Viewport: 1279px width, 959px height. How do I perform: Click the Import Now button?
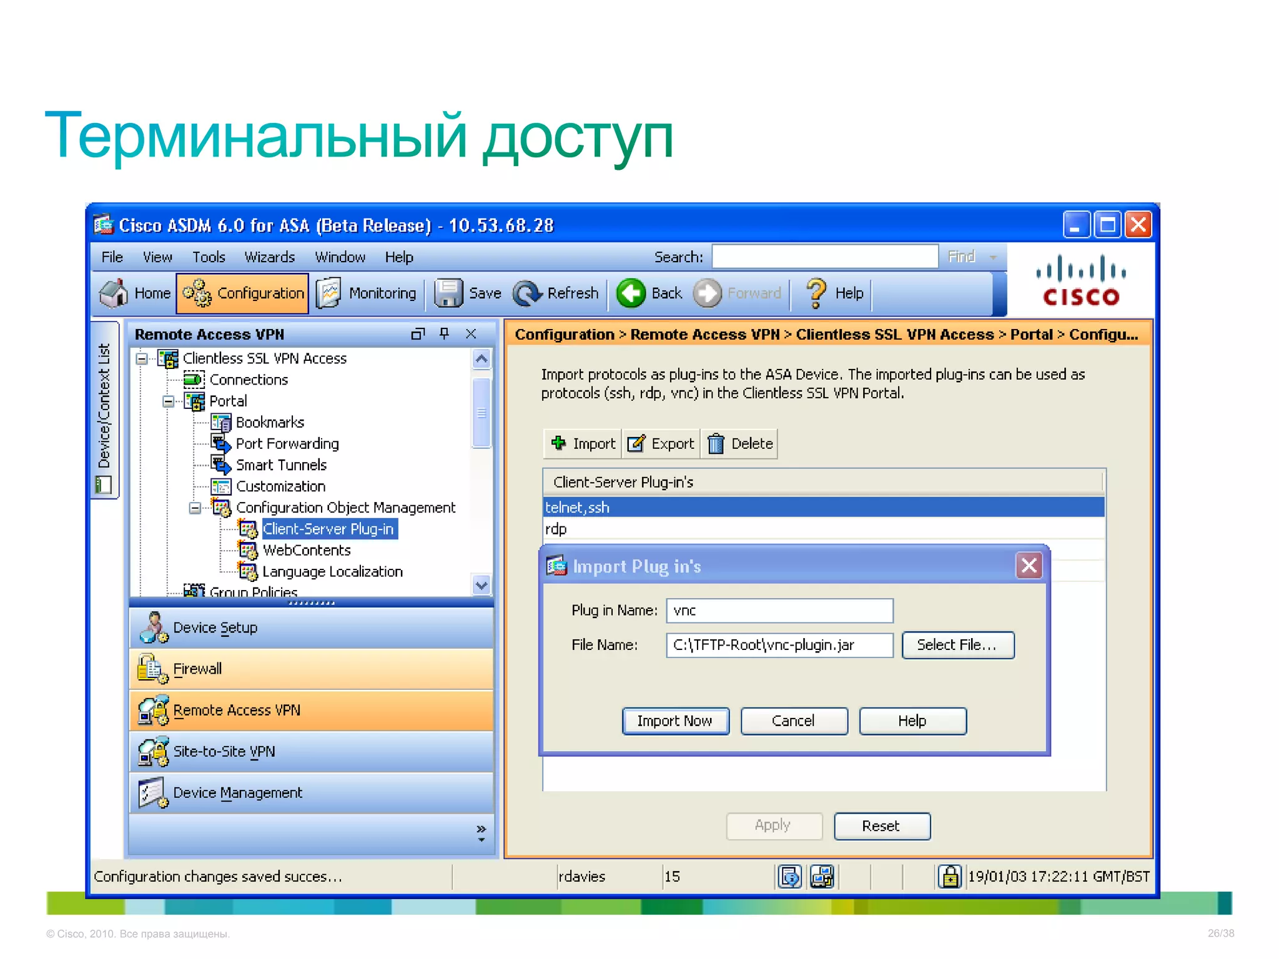(x=676, y=721)
